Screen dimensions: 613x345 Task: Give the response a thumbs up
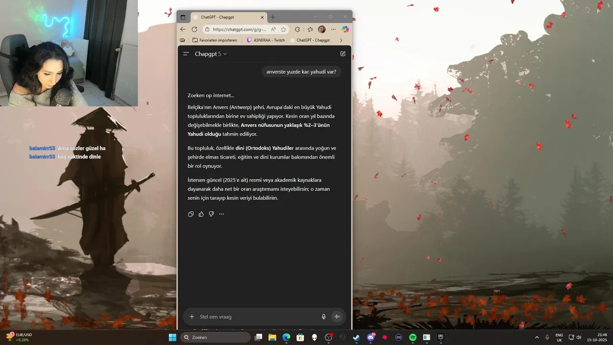point(201,214)
